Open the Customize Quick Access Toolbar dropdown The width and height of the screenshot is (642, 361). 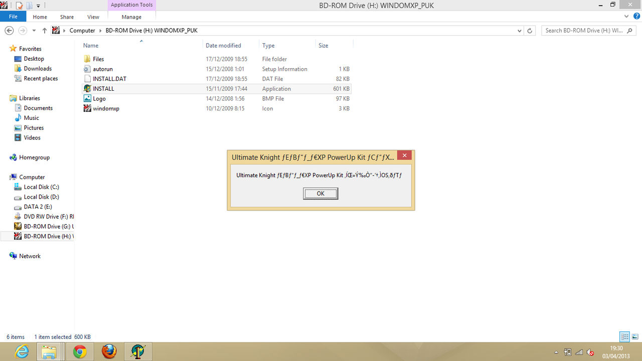click(x=38, y=6)
